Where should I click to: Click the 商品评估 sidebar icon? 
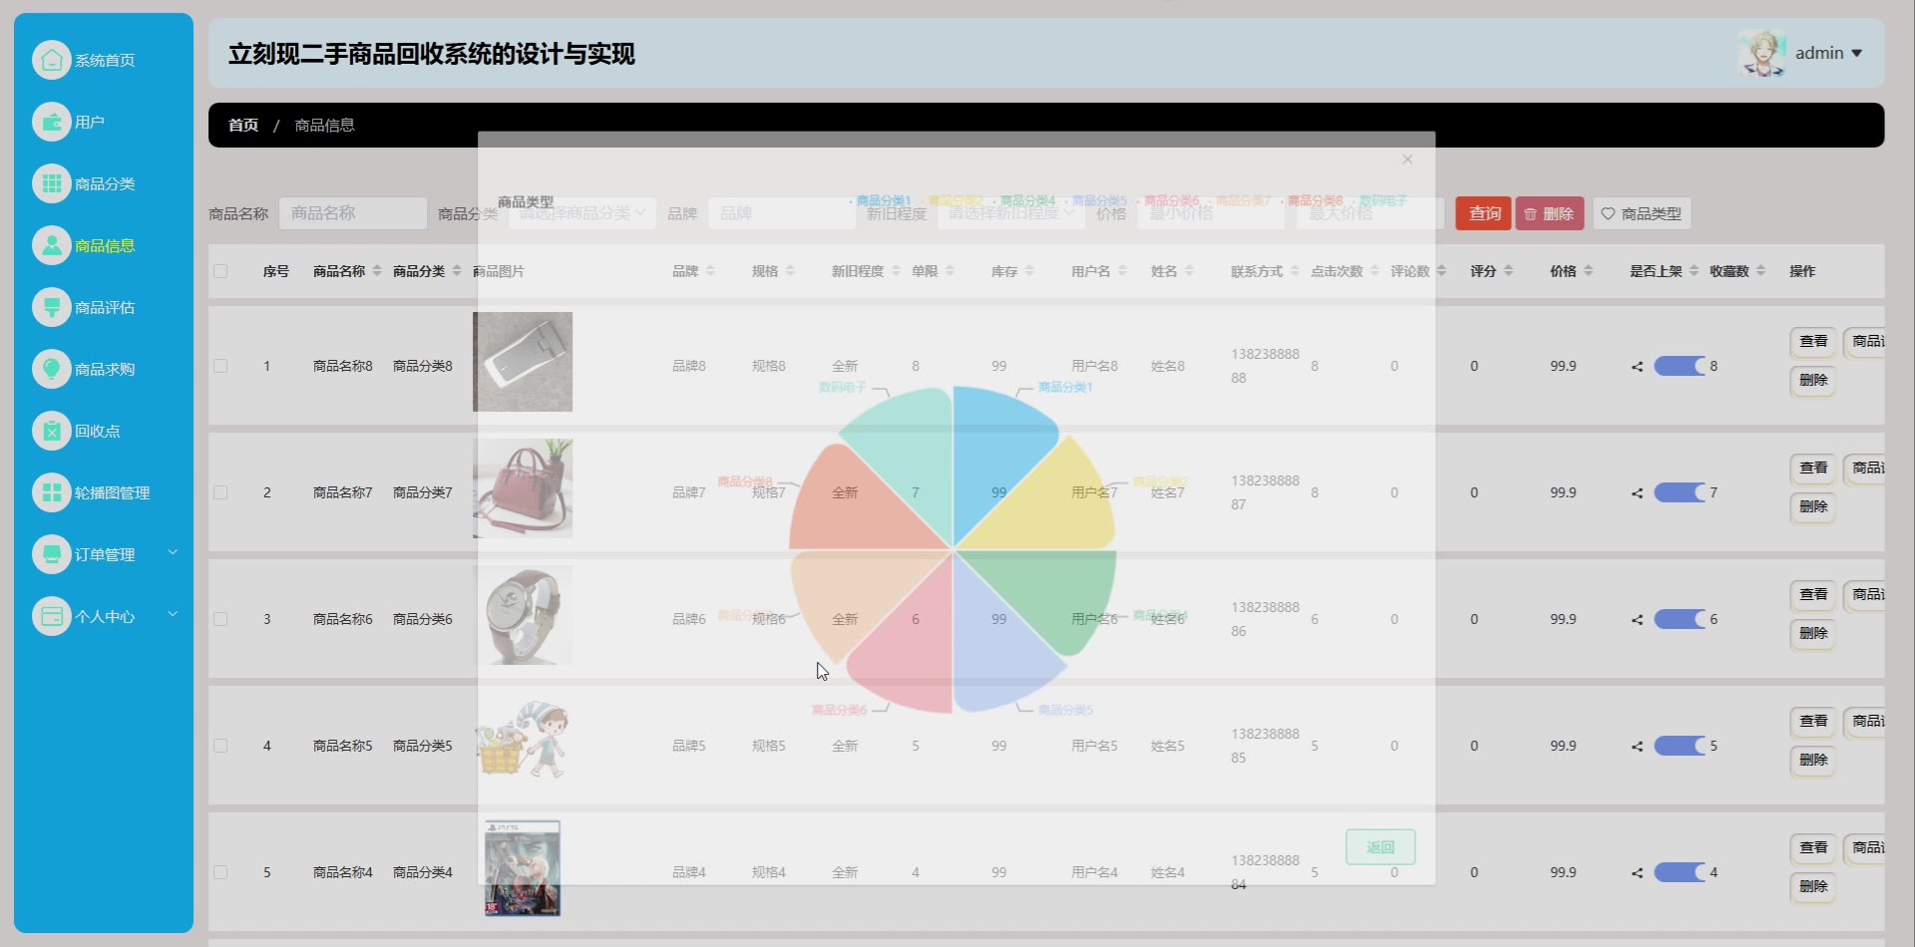52,307
